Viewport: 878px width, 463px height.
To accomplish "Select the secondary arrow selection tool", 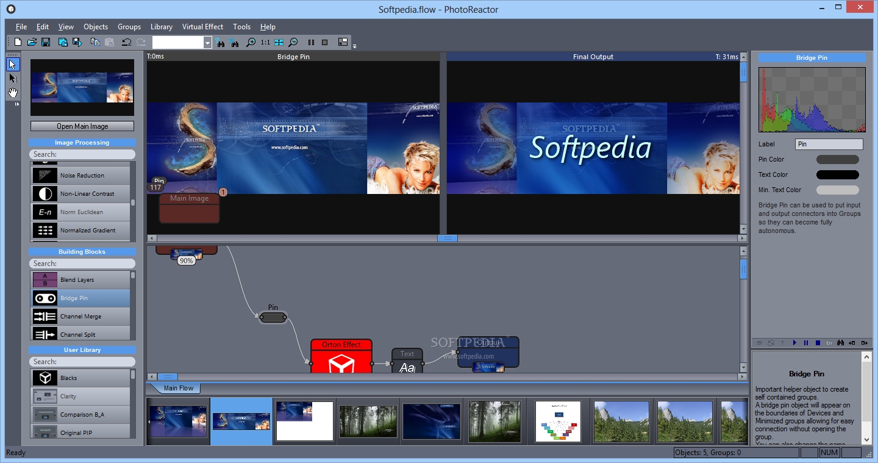I will point(13,79).
